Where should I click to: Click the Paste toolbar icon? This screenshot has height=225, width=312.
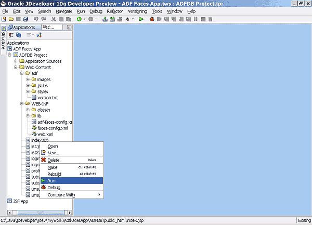coord(68,19)
